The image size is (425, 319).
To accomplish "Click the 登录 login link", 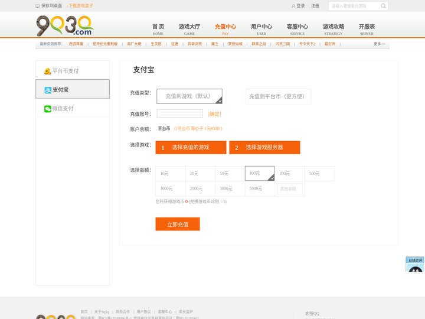I will [300, 6].
